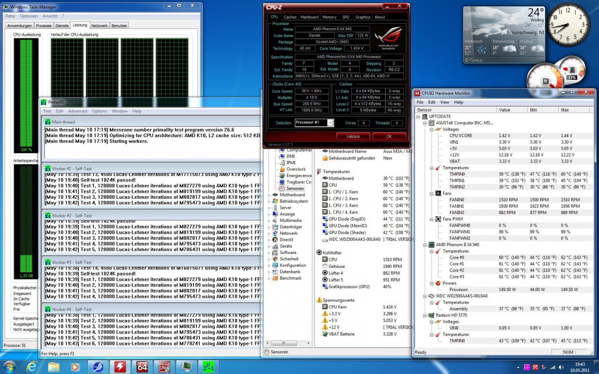Show hidden tray icons arrow
The width and height of the screenshot is (599, 374).
coord(518,367)
